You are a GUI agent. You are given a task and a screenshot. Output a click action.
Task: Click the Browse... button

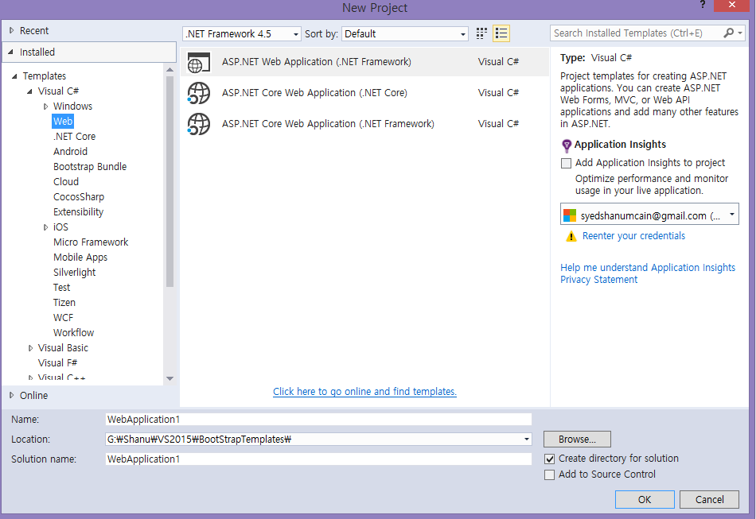pos(577,439)
